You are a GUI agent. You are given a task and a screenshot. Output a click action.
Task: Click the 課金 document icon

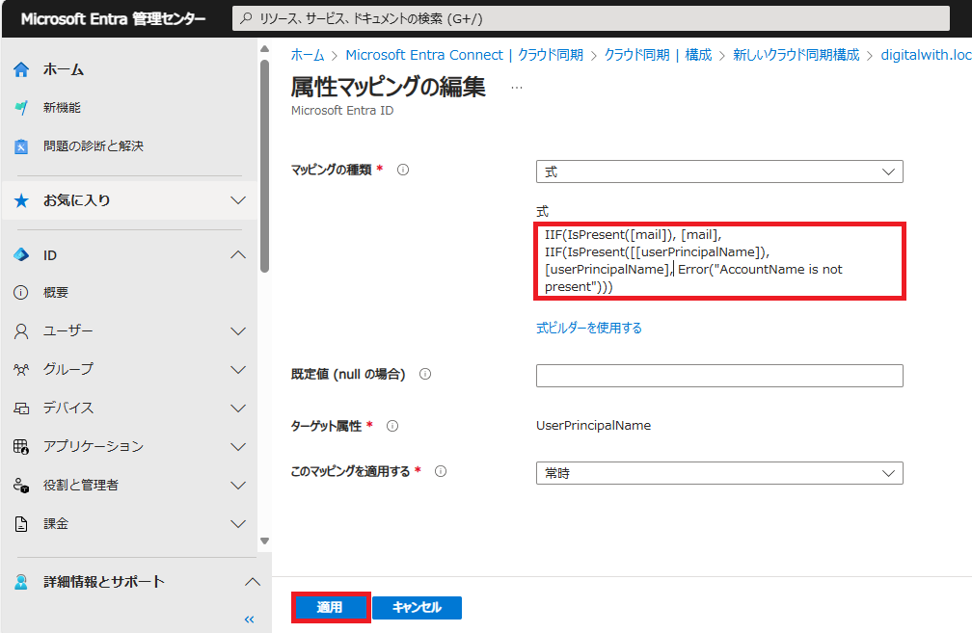[x=21, y=523]
